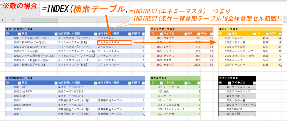Open ID filter in アイテムマスター table

click(x=230, y=83)
